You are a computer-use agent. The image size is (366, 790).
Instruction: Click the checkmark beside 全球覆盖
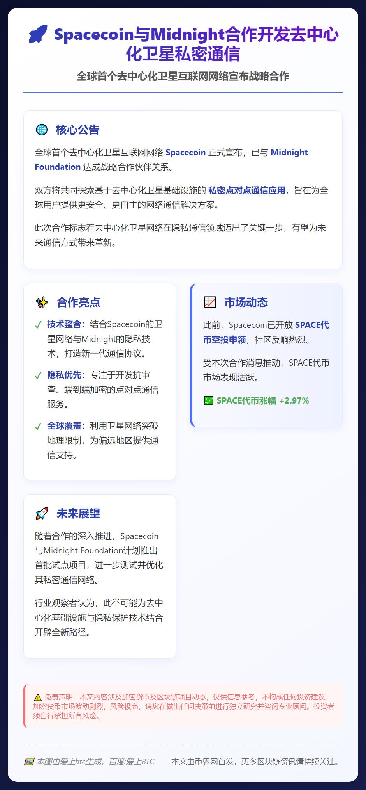point(38,427)
